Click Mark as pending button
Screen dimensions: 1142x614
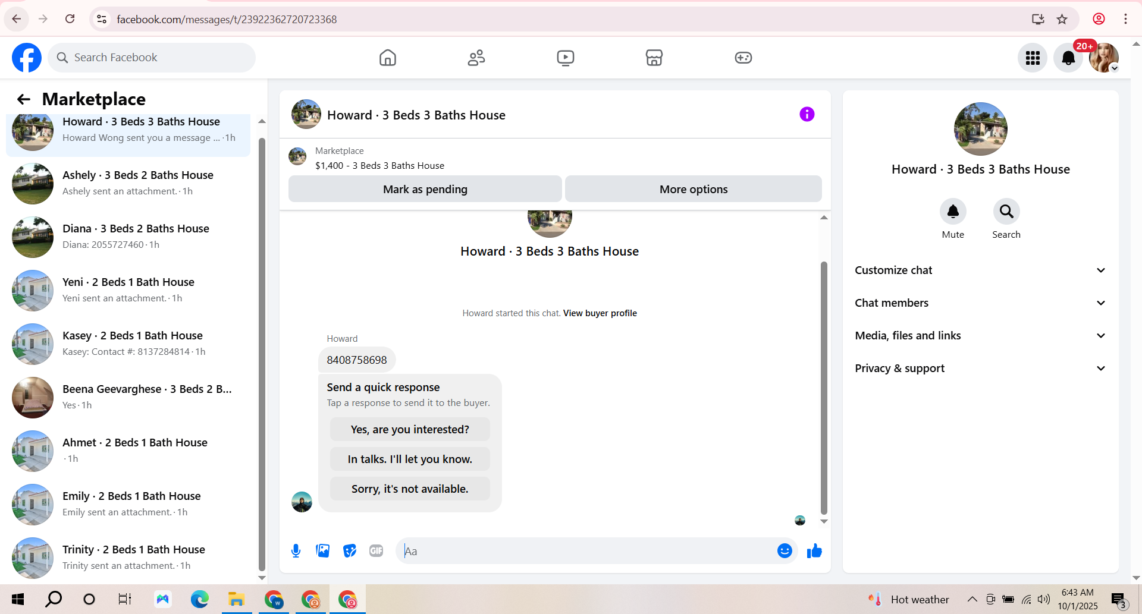425,189
